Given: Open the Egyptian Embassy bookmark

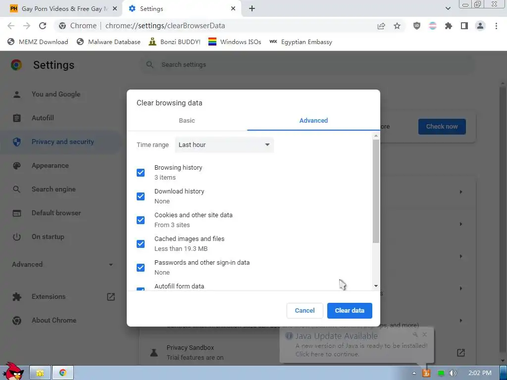Looking at the screenshot, I should click(301, 42).
